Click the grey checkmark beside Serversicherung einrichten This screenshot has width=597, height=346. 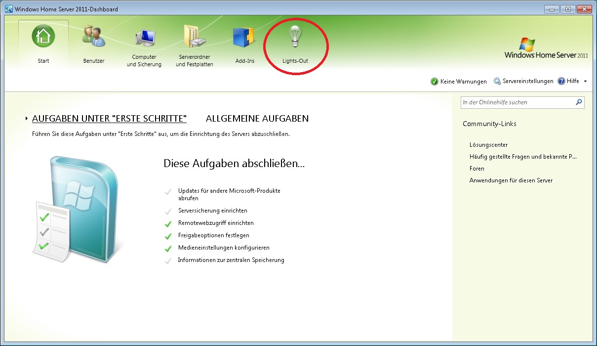168,211
